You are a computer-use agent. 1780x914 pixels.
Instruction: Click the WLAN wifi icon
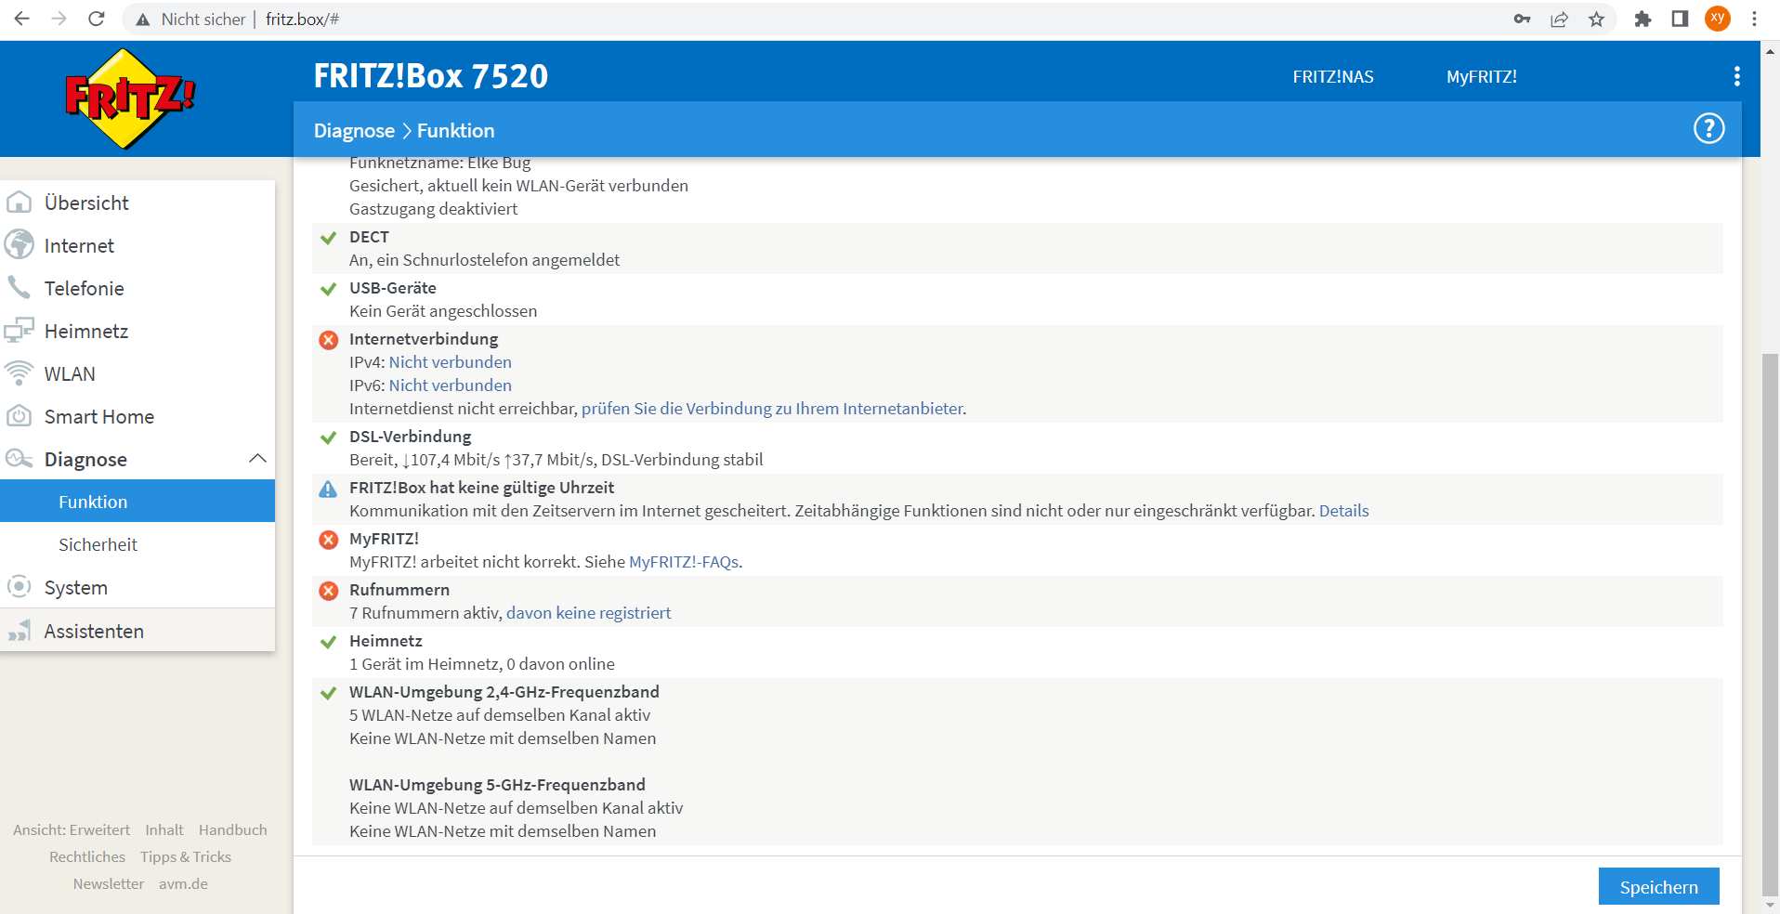(x=19, y=373)
